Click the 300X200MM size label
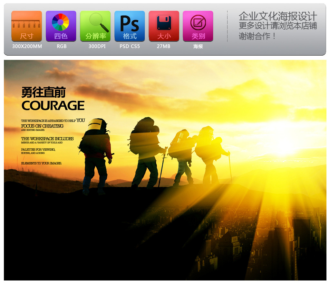The width and height of the screenshot is (330, 285). tap(27, 46)
